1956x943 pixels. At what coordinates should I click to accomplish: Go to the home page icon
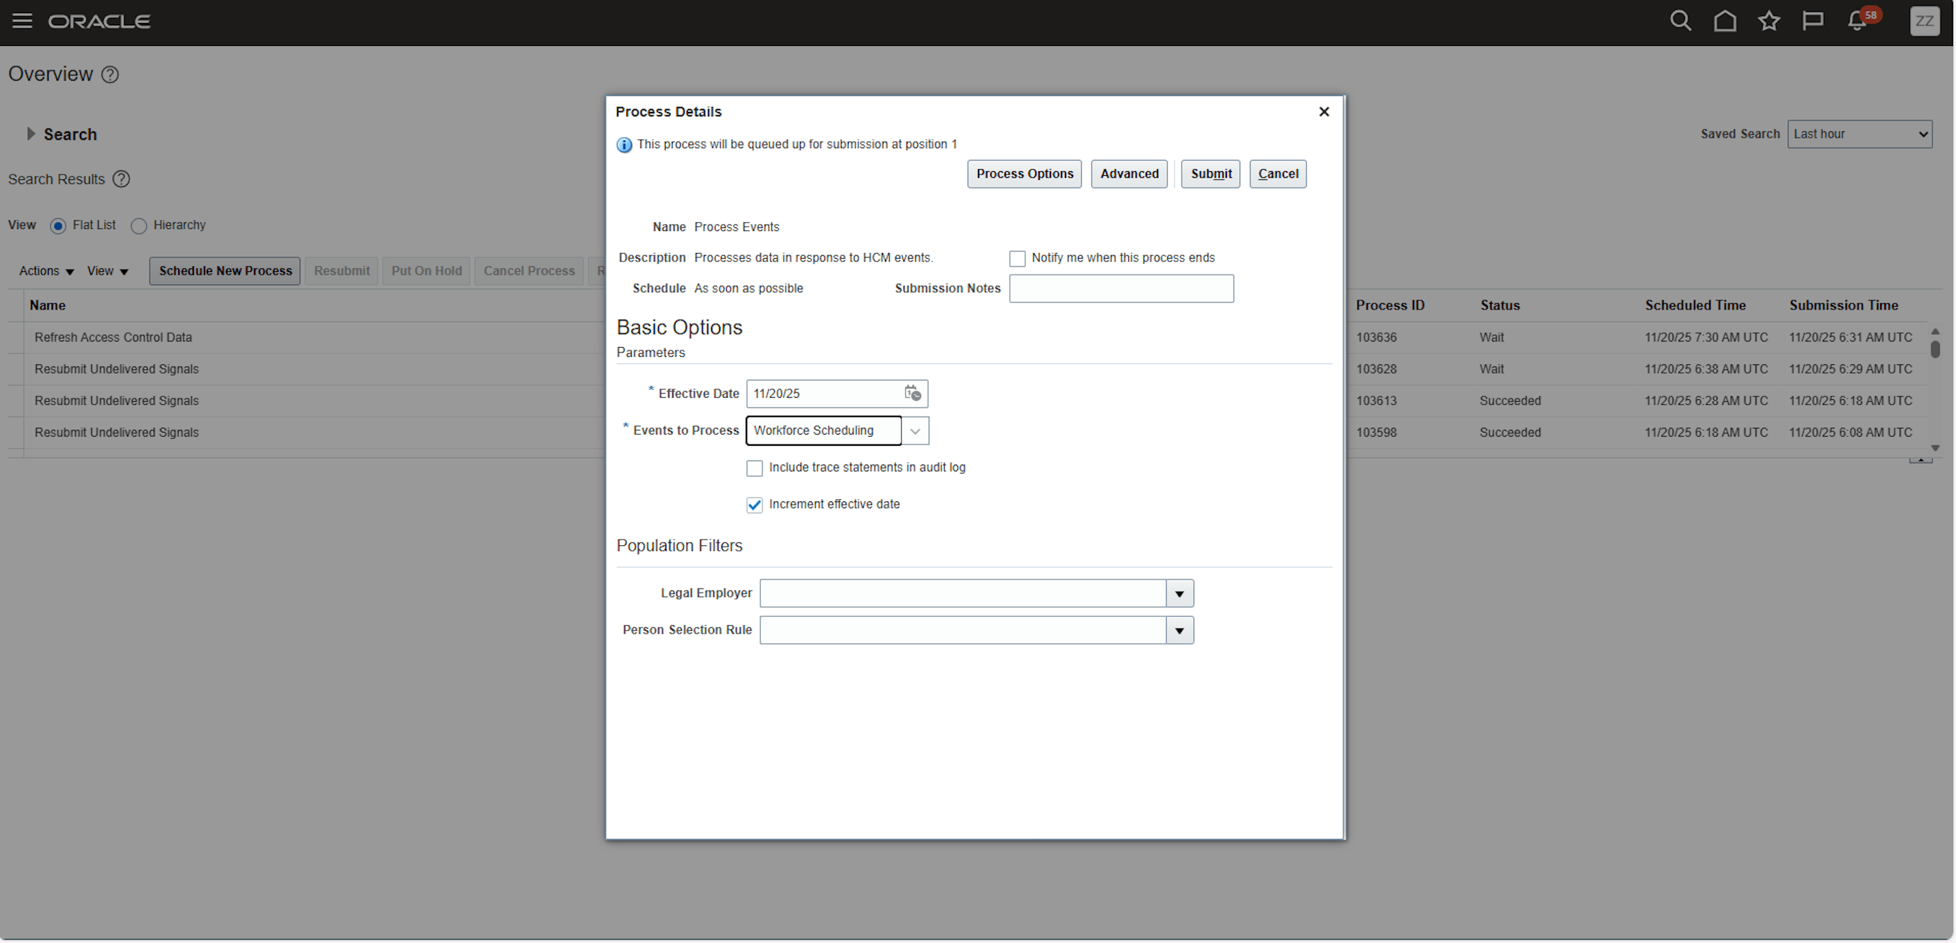pyautogui.click(x=1725, y=22)
